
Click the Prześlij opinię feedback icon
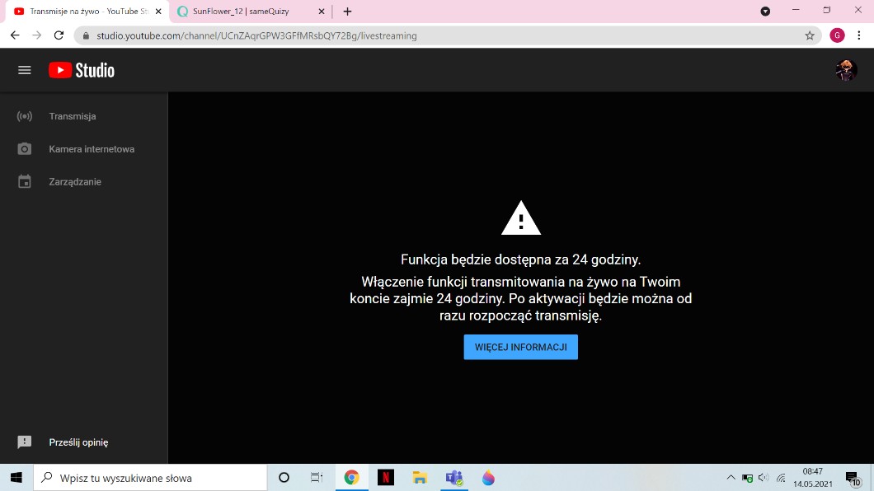[x=25, y=442]
